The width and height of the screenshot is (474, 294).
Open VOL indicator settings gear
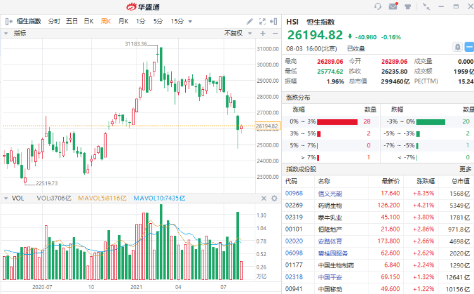point(274,199)
